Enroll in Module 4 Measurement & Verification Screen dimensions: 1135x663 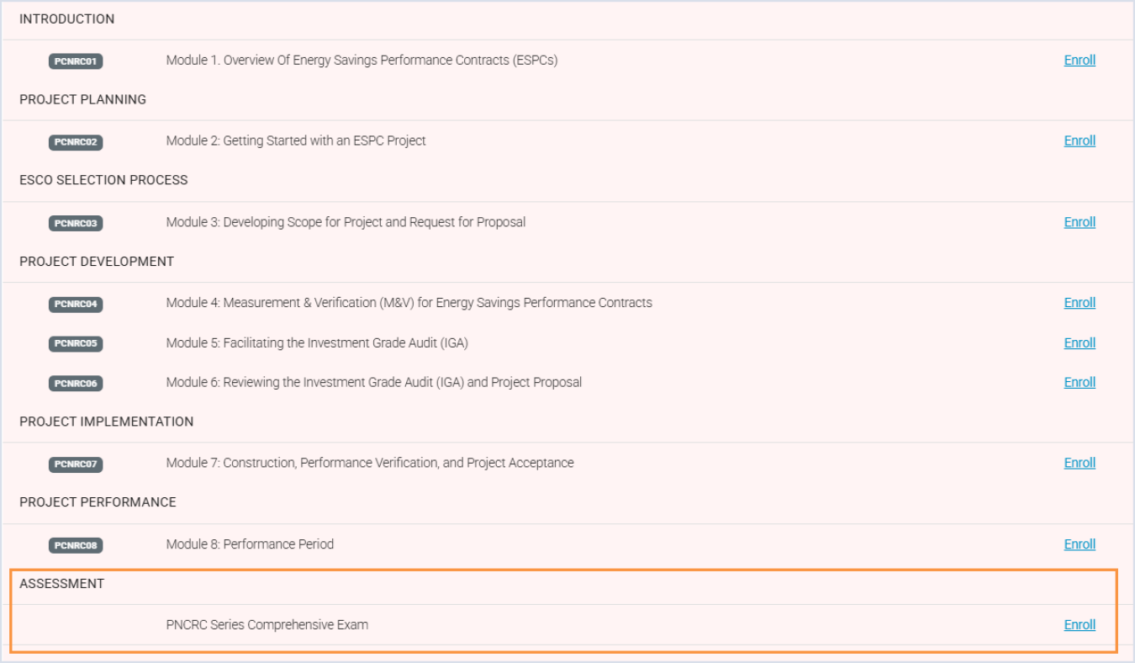click(1080, 303)
